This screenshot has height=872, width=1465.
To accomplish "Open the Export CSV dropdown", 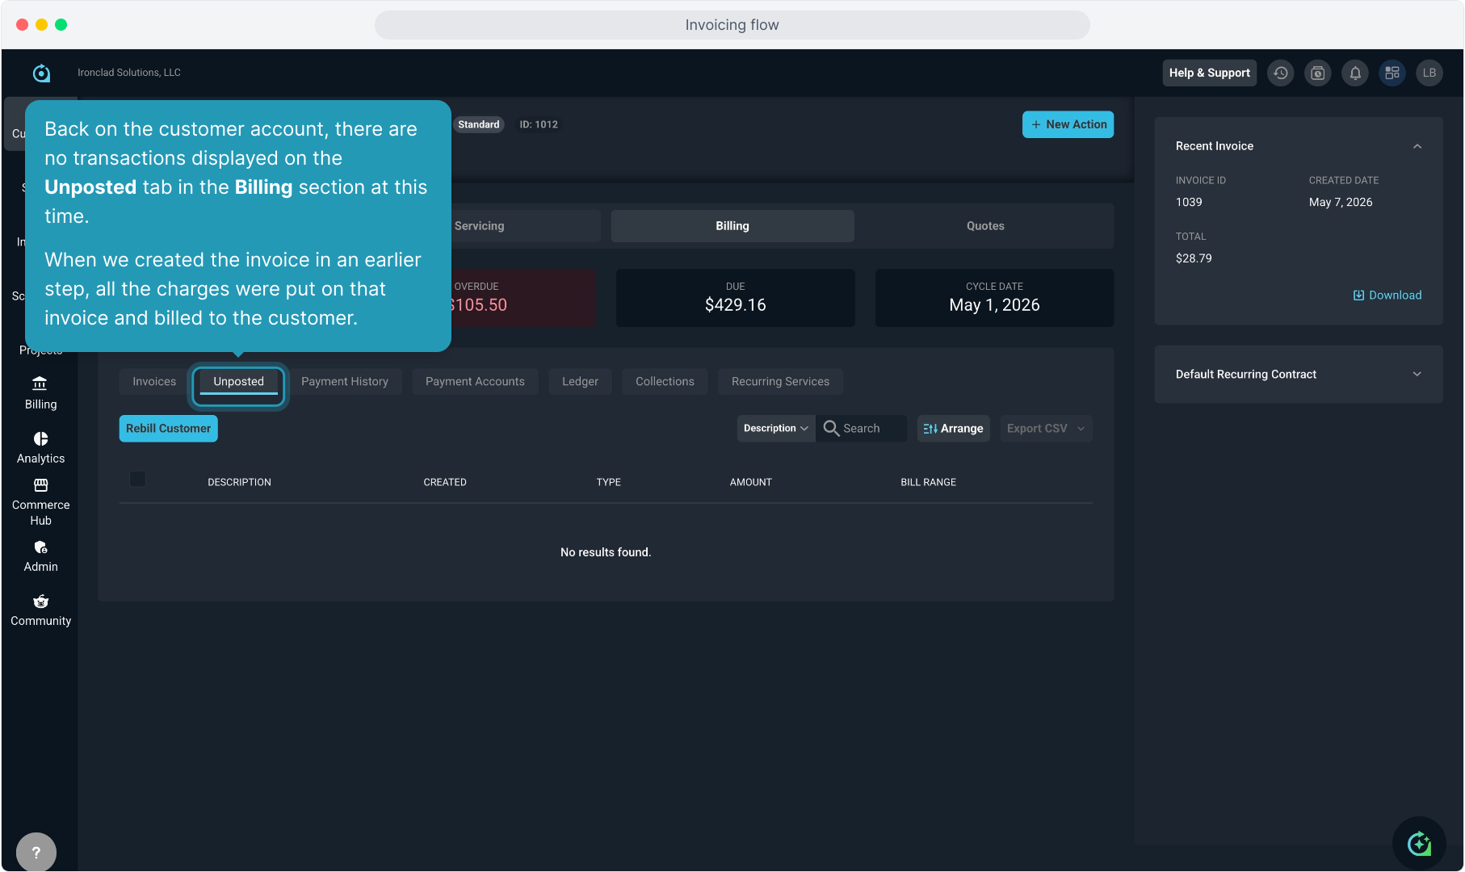I will coord(1046,428).
